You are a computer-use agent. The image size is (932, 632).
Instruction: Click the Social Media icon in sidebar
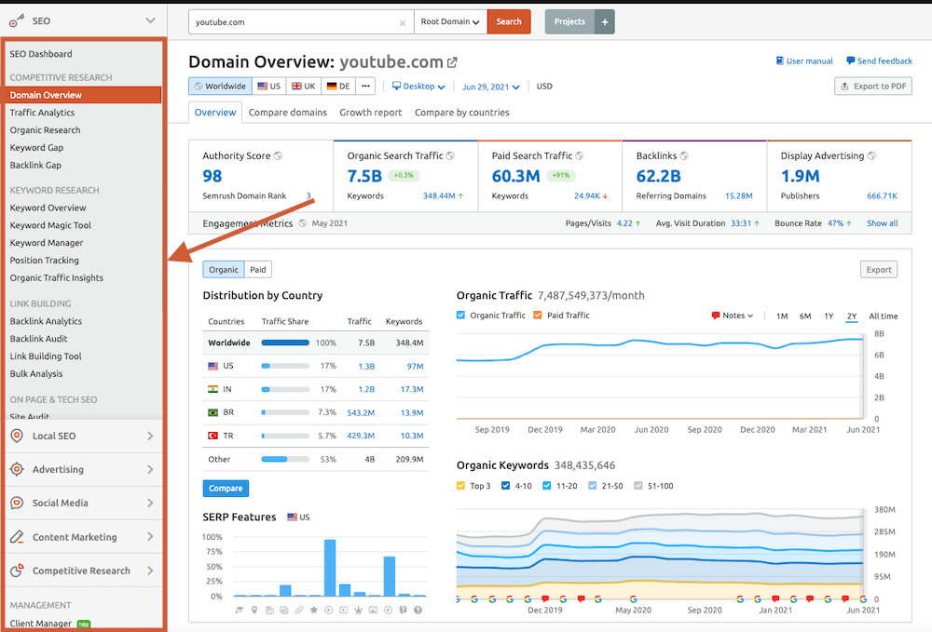[x=17, y=504]
